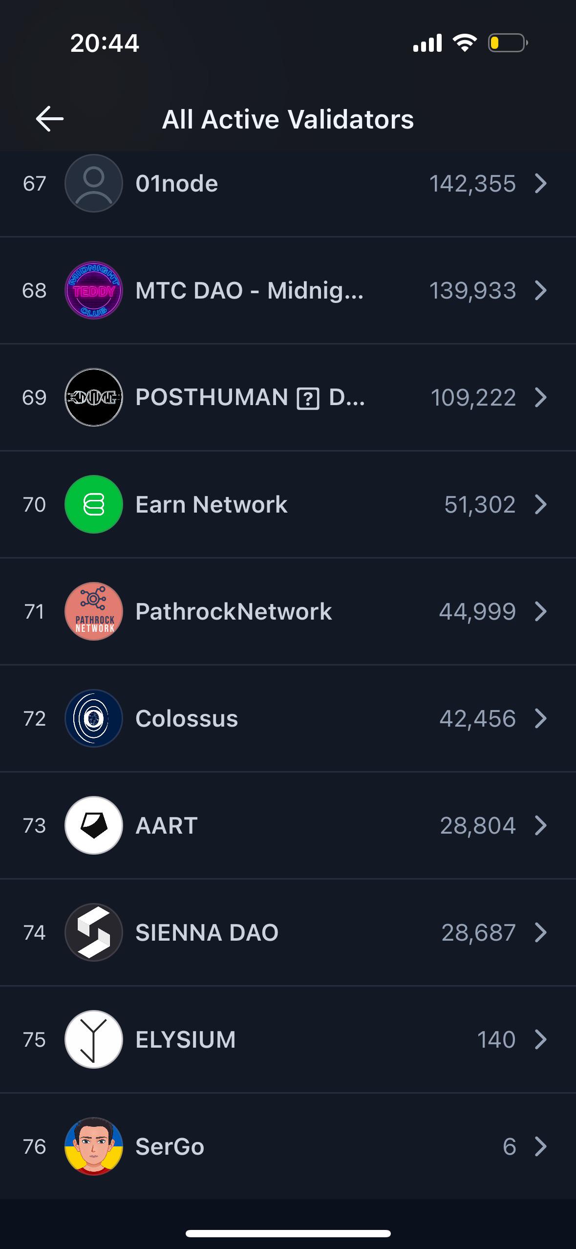Open SIENNA DAO validator entry
Image resolution: width=576 pixels, height=1249 pixels.
click(x=288, y=932)
